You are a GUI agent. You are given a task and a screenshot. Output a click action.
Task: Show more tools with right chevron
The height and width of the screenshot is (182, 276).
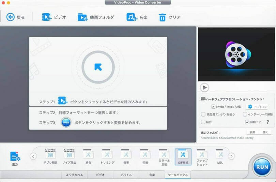[x=231, y=156]
